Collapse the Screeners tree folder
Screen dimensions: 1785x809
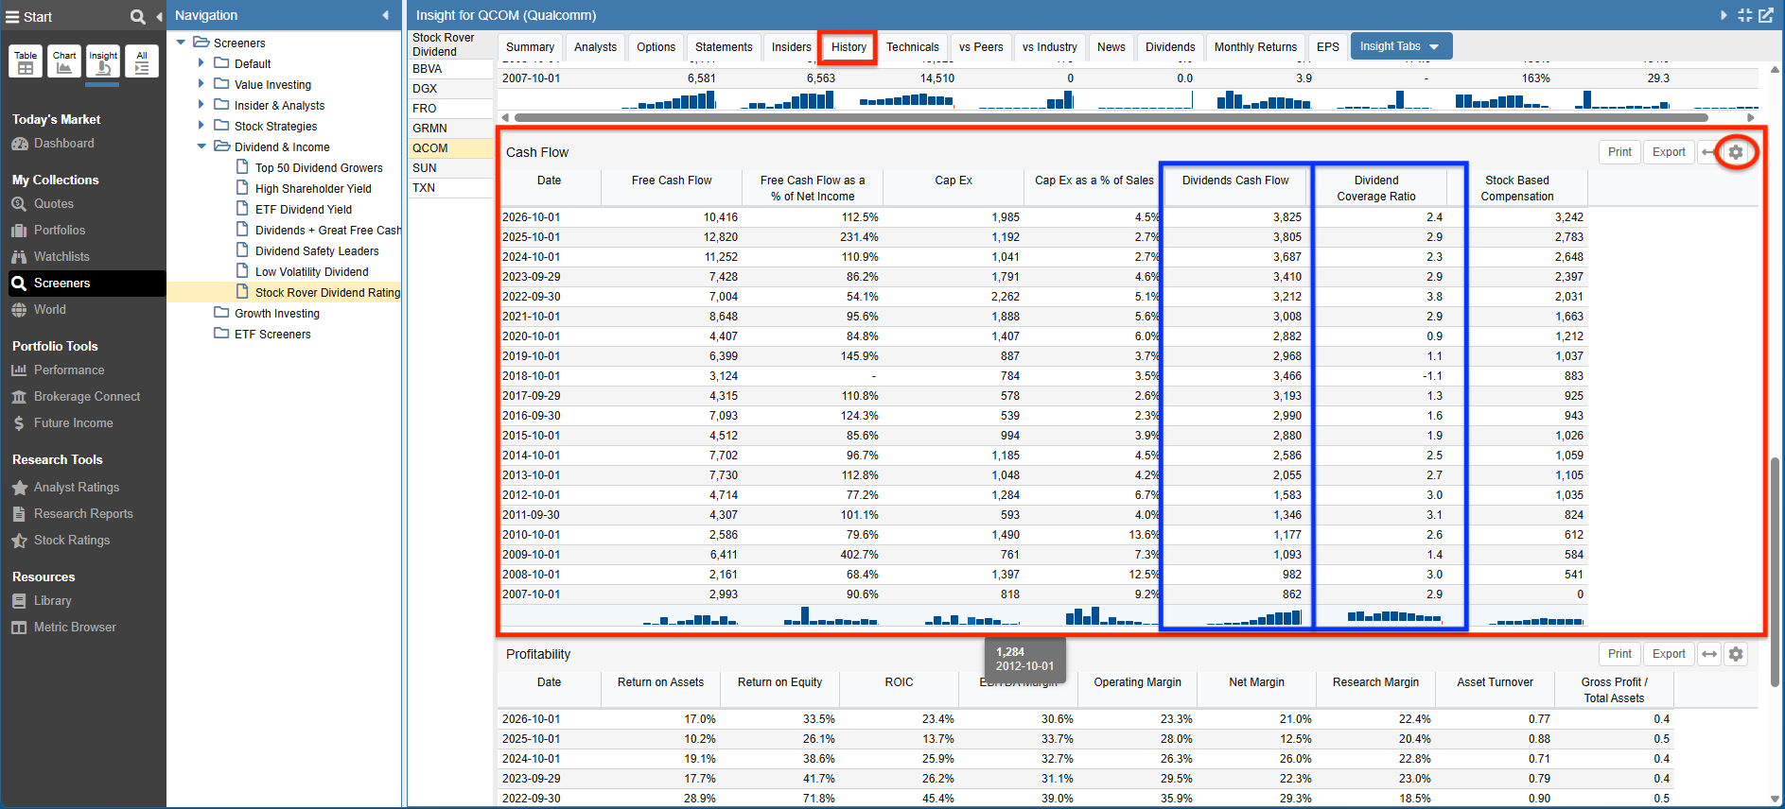point(181,43)
